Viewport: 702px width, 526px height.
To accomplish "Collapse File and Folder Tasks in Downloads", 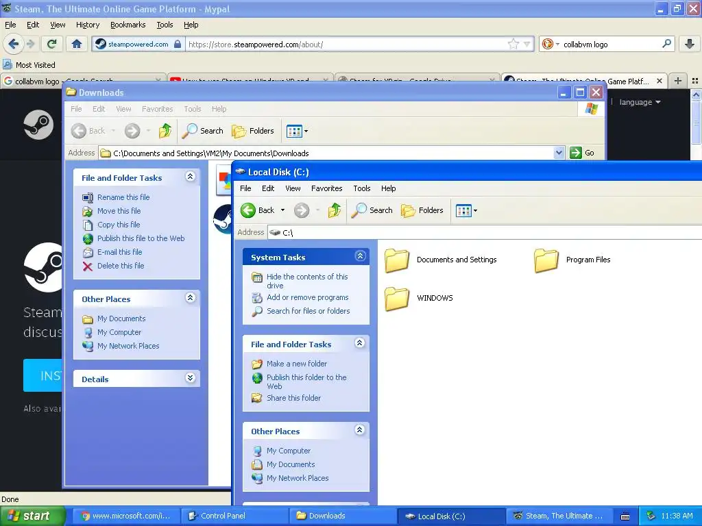I will (x=191, y=176).
